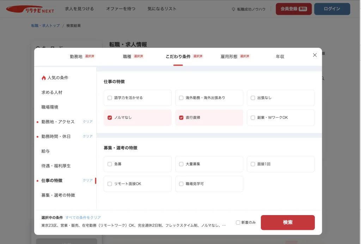Clear the 仕事の特徴 conditions
This screenshot has height=244, width=361.
pyautogui.click(x=88, y=181)
